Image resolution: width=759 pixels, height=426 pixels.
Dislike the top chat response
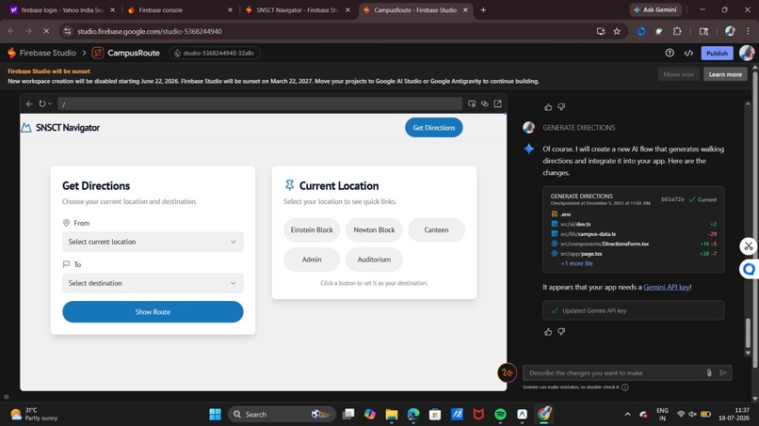[x=561, y=107]
